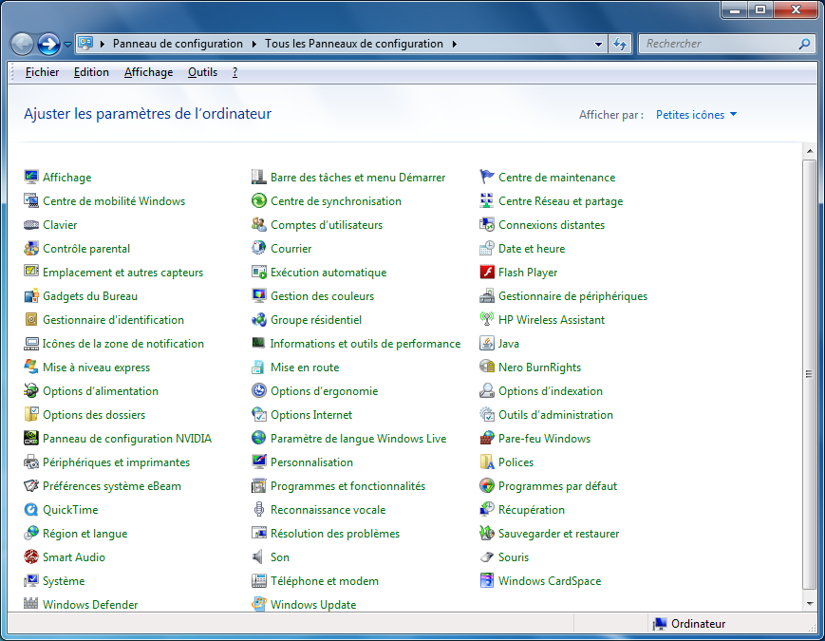Click the Control Panel icon in the address bar

(x=85, y=43)
